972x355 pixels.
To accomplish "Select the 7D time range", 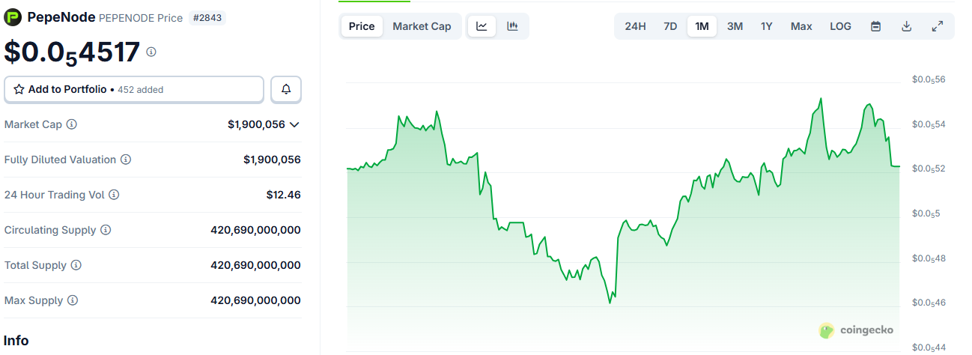I will pos(670,26).
